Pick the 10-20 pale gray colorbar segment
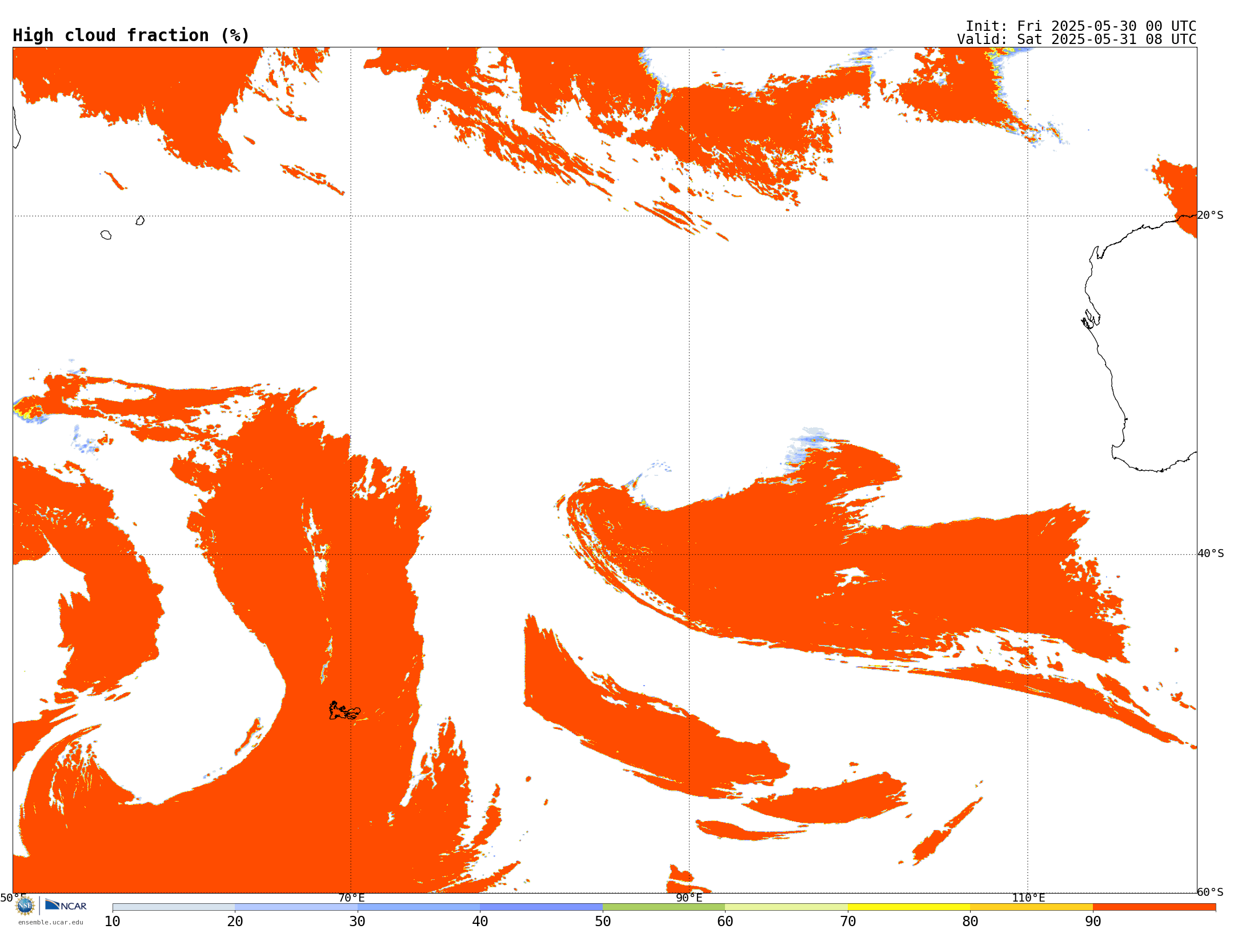 tap(174, 907)
